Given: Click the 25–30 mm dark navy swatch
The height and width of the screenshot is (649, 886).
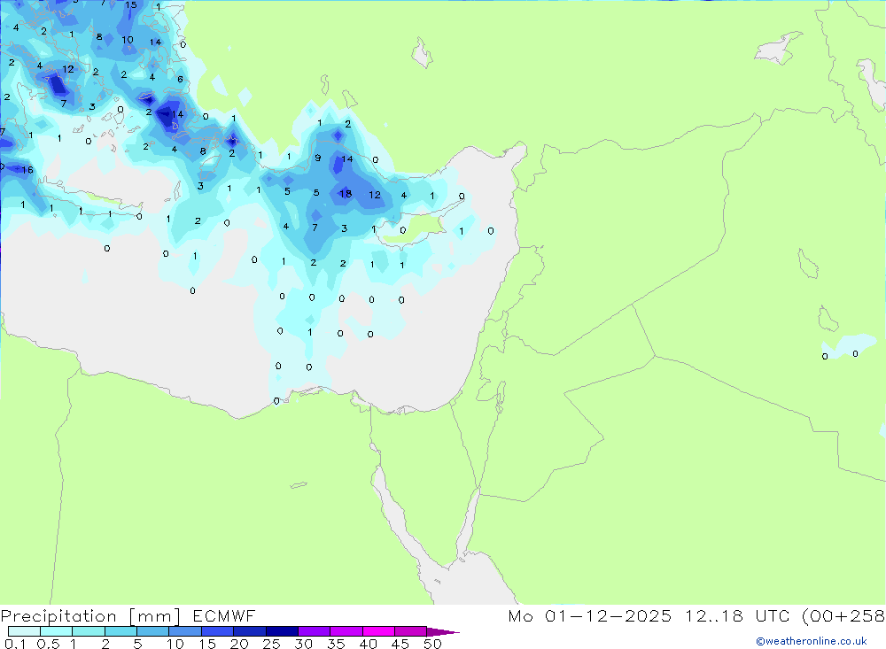Looking at the screenshot, I should point(282,631).
